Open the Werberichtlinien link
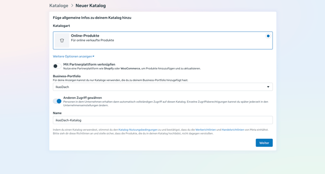 pos(205,130)
